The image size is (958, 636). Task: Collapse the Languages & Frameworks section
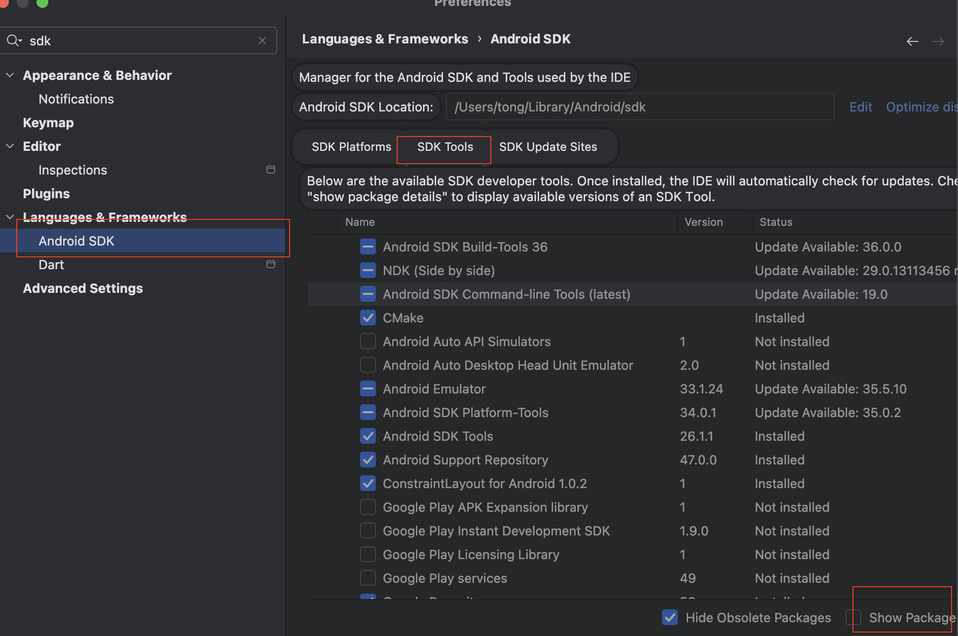tap(10, 217)
